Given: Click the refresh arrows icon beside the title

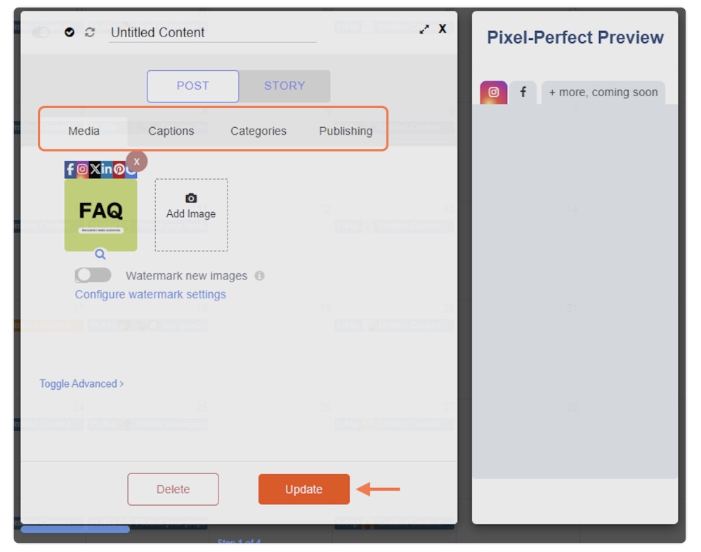Looking at the screenshot, I should tap(89, 32).
